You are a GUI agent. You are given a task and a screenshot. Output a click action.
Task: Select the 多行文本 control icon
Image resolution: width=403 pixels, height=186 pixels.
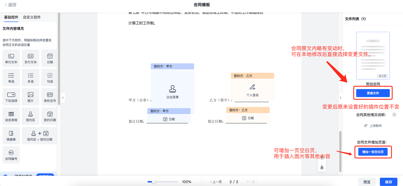(31, 58)
